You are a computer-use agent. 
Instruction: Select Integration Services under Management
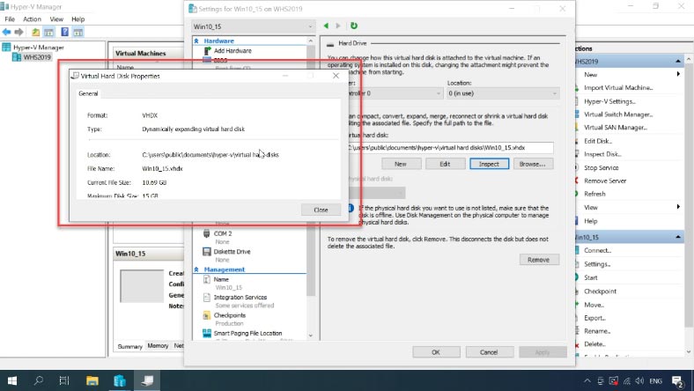(x=240, y=297)
